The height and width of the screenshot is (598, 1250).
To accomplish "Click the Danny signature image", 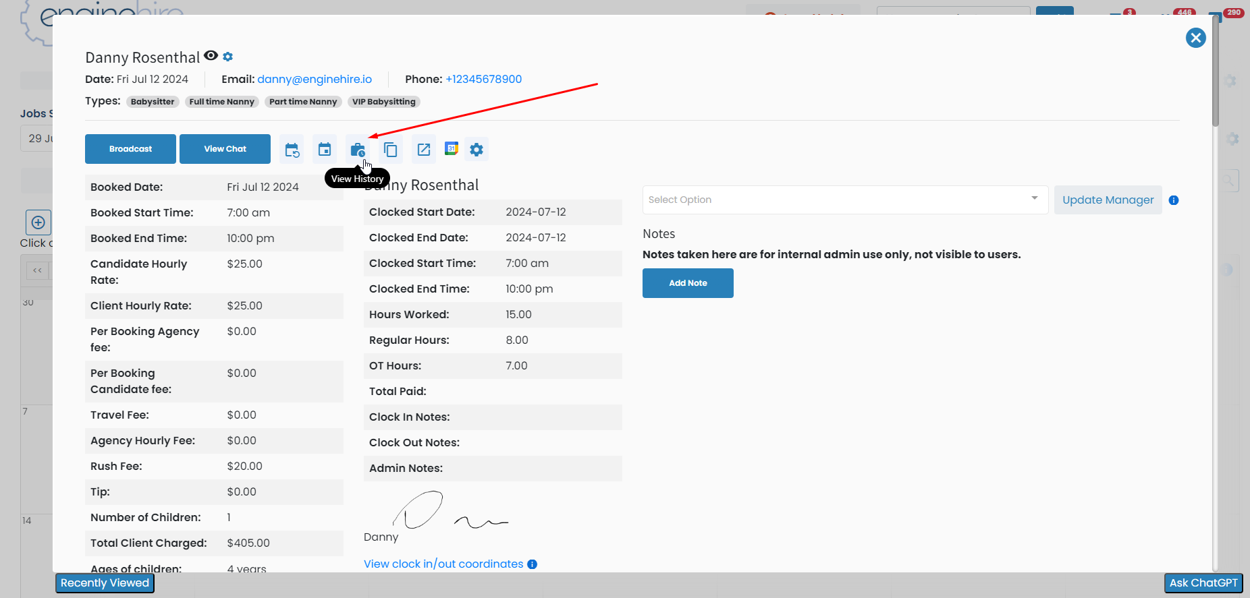I will pos(450,510).
